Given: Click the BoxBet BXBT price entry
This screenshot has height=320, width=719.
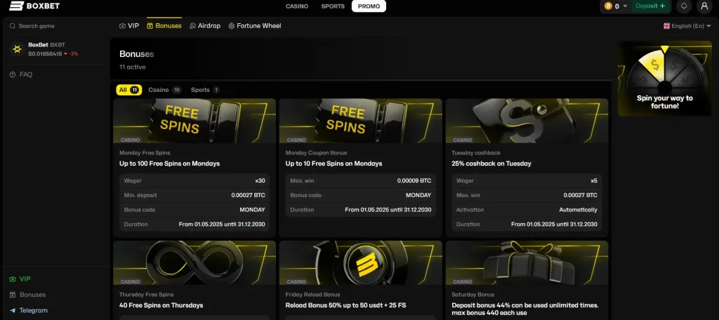Looking at the screenshot, I should pyautogui.click(x=44, y=49).
